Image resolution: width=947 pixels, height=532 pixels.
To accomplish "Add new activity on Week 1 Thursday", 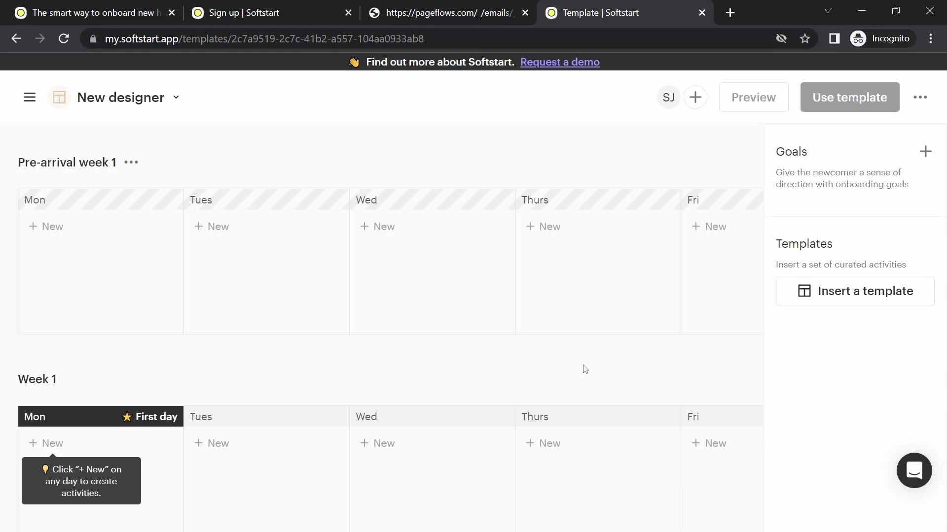I will tap(543, 443).
